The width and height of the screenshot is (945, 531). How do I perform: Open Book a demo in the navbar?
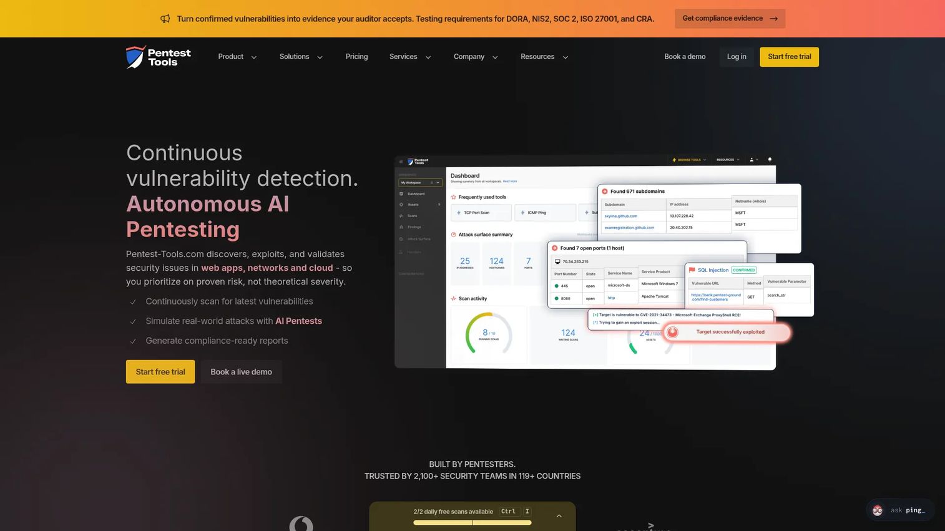click(x=685, y=57)
